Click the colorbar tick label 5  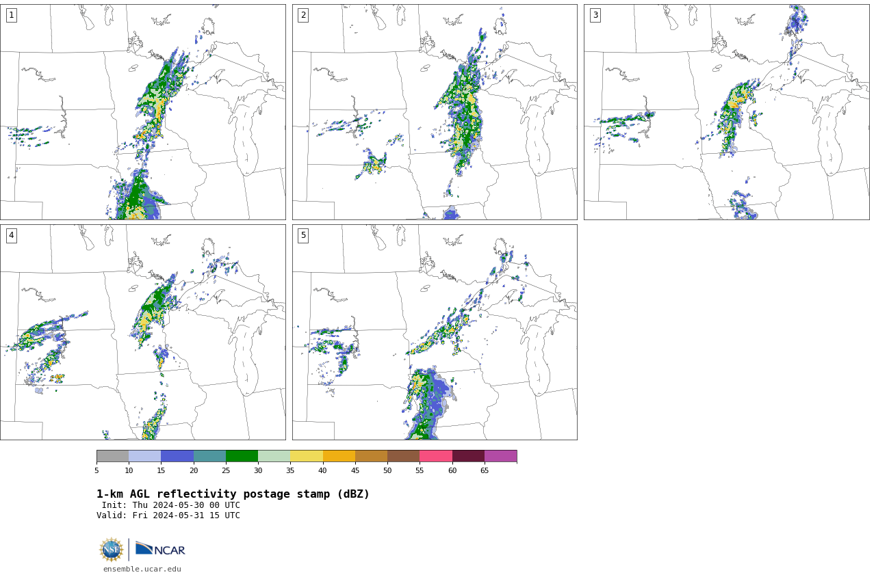coord(96,470)
